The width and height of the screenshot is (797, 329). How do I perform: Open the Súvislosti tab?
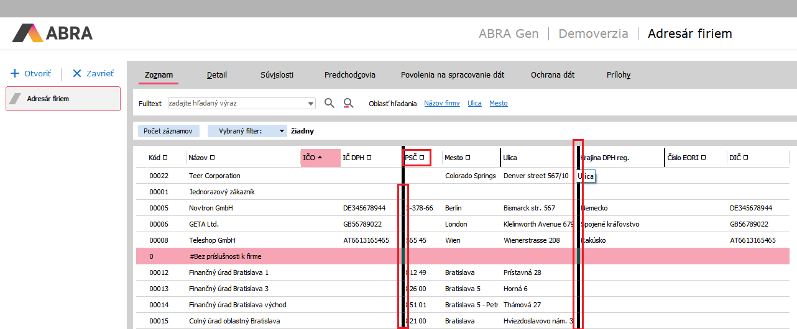pos(277,74)
